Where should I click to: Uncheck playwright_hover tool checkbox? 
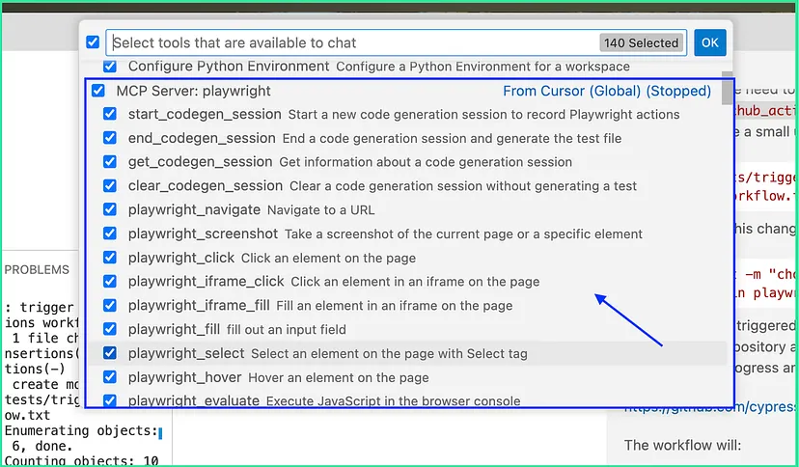(x=110, y=377)
